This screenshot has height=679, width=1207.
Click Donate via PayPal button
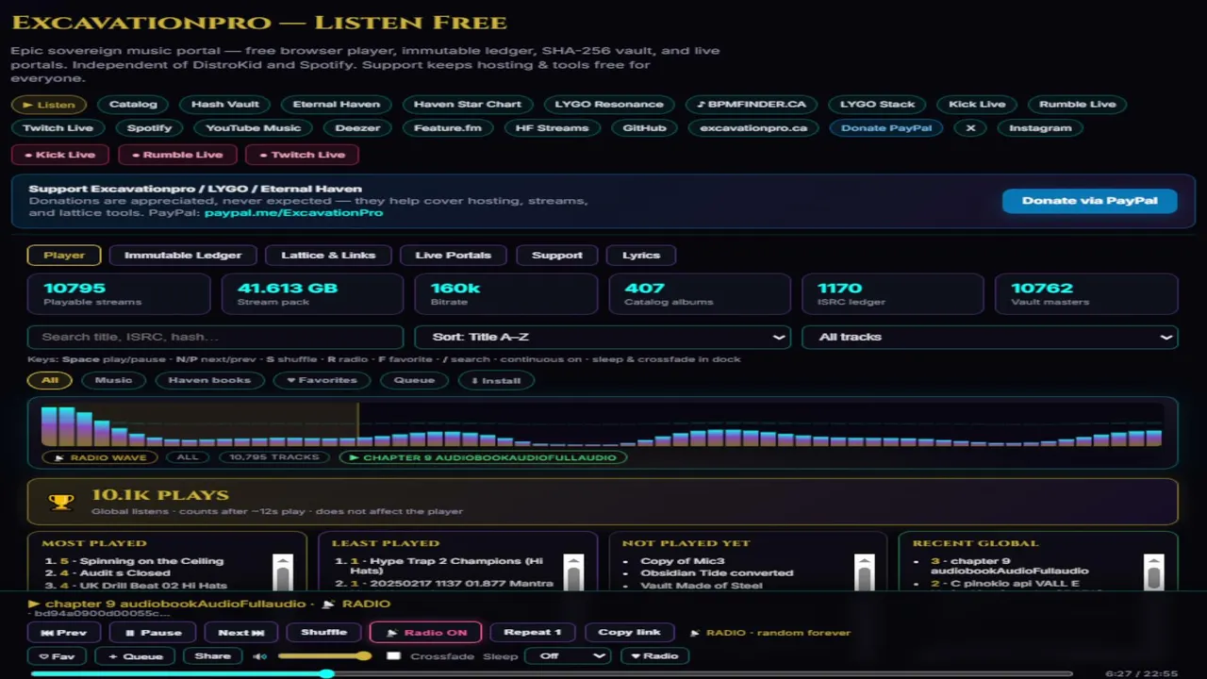tap(1089, 200)
